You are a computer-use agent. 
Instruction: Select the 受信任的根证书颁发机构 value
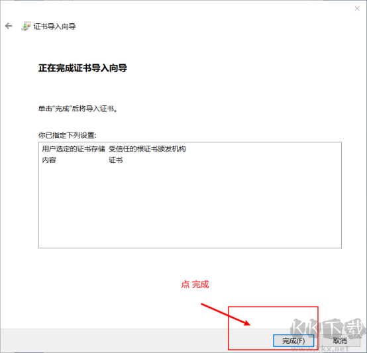(147, 149)
